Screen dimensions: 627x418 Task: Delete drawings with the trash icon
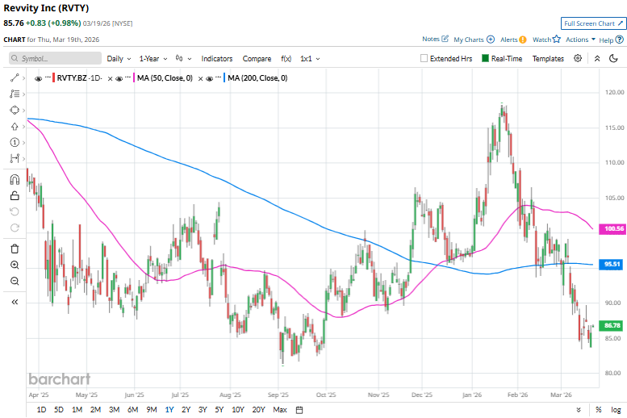(x=15, y=249)
